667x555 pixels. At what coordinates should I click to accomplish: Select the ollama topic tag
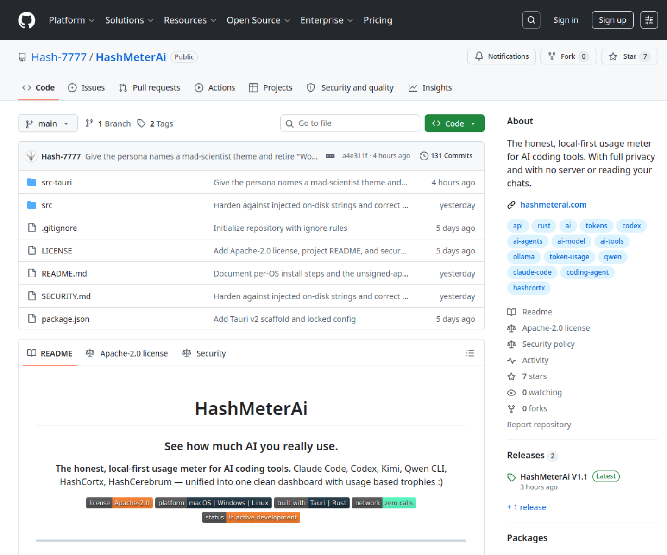point(524,257)
